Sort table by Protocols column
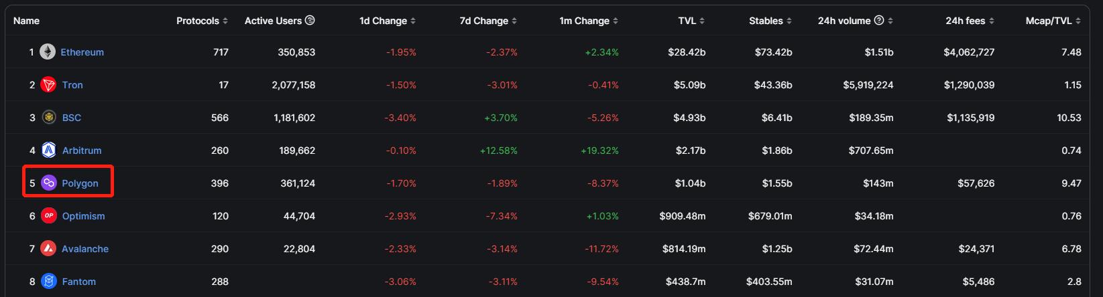 (202, 21)
